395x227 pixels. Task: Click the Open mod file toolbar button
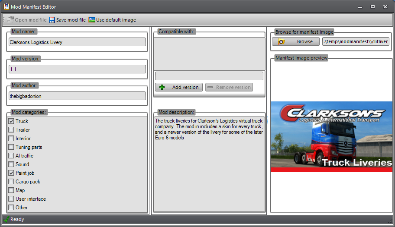(27, 20)
